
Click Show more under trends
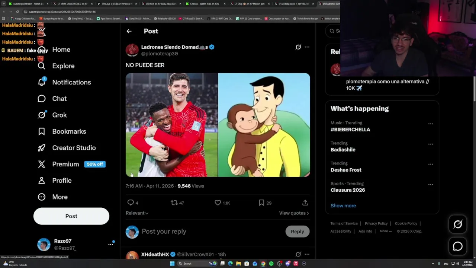click(x=343, y=205)
